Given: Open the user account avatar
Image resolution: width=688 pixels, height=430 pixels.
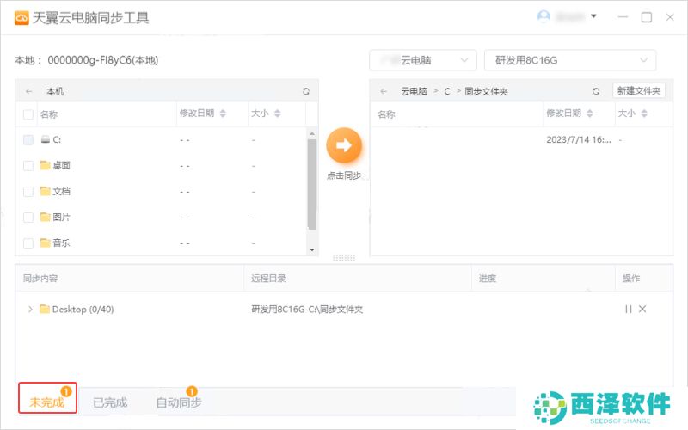Looking at the screenshot, I should tap(544, 16).
